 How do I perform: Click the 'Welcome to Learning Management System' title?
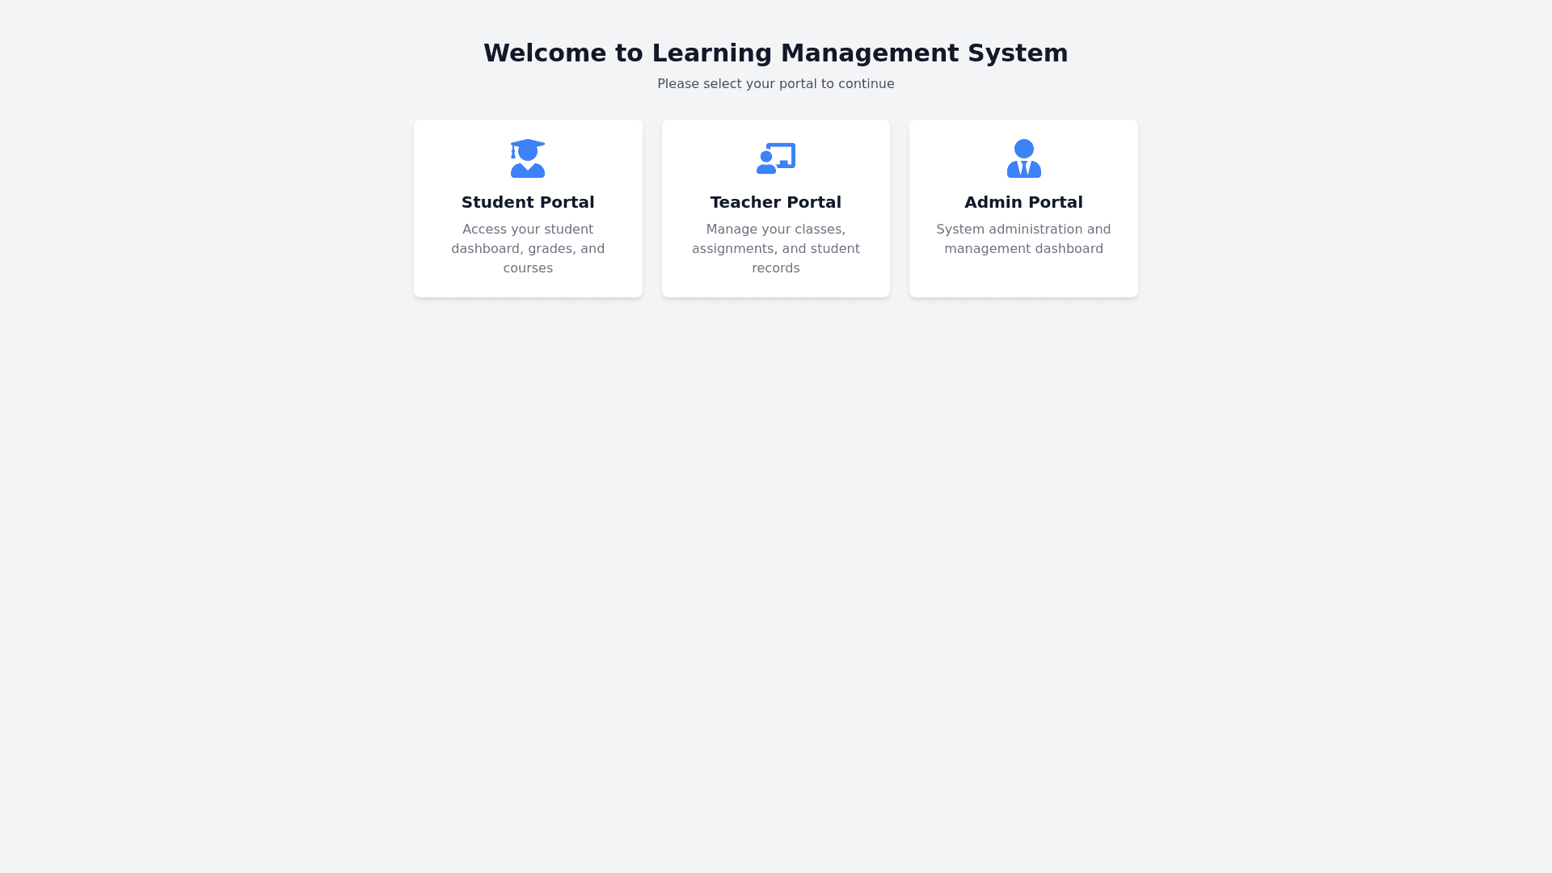tap(776, 53)
